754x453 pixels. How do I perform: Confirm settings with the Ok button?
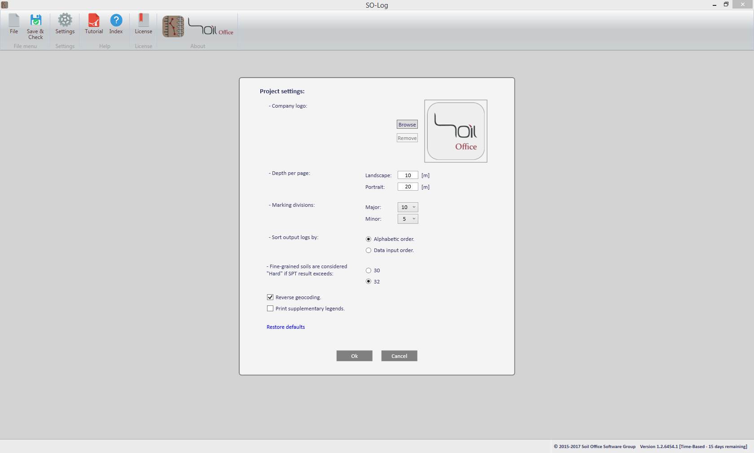354,356
